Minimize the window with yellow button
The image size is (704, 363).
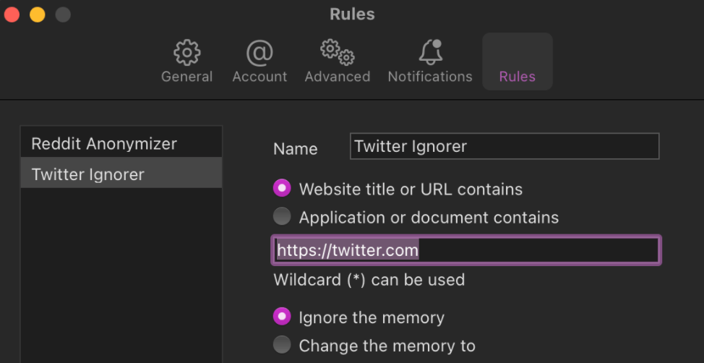[37, 14]
